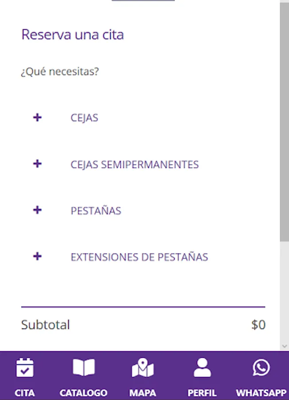This screenshot has height=400, width=289.
Task: Go to the PERFIL tab label
Action: pyautogui.click(x=202, y=393)
